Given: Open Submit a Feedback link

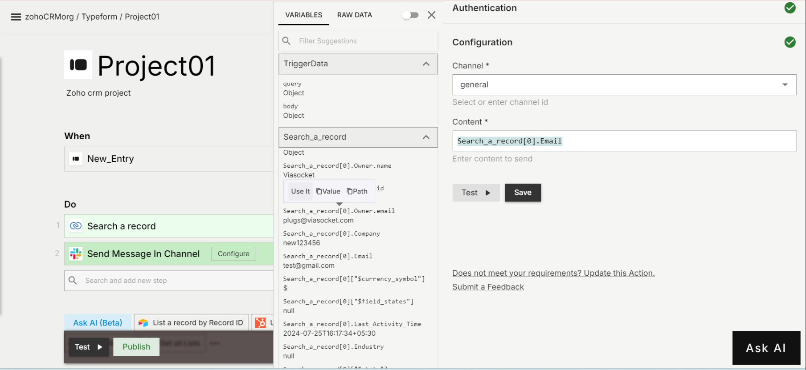Looking at the screenshot, I should click(488, 287).
